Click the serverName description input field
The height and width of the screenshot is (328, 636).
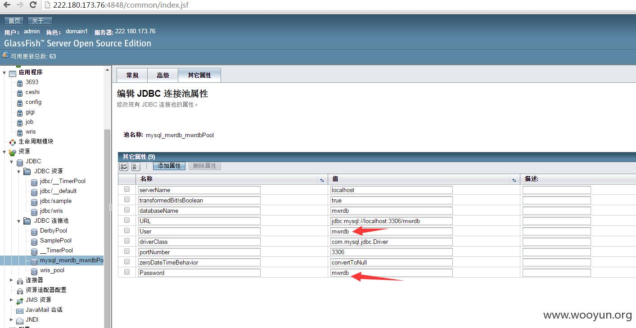coord(557,190)
